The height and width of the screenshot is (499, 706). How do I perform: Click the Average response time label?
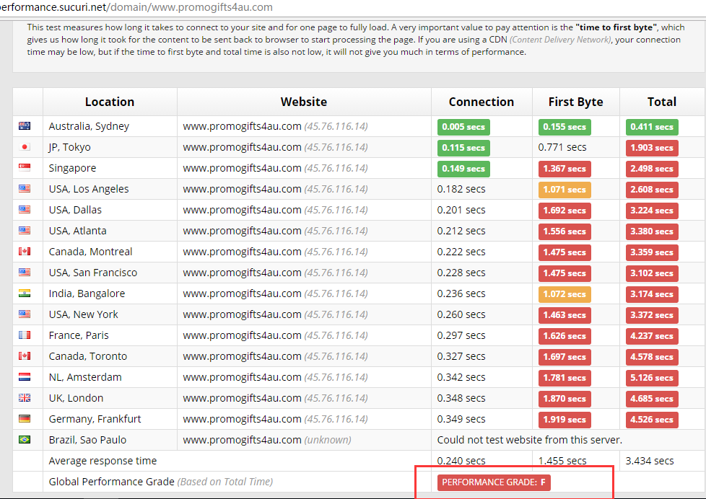tap(103, 461)
